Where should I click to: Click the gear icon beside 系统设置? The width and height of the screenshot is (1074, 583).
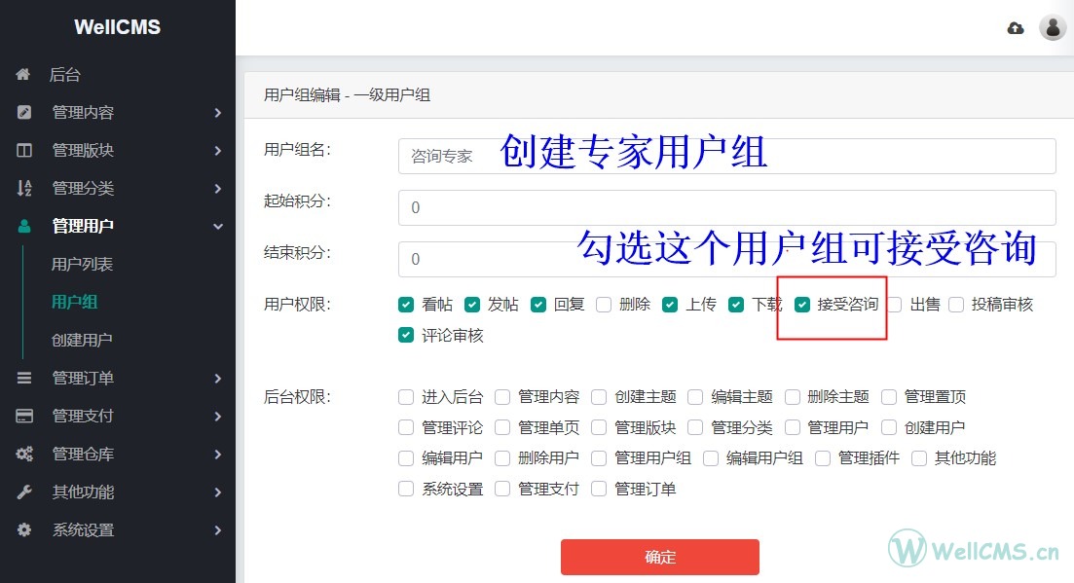24,529
